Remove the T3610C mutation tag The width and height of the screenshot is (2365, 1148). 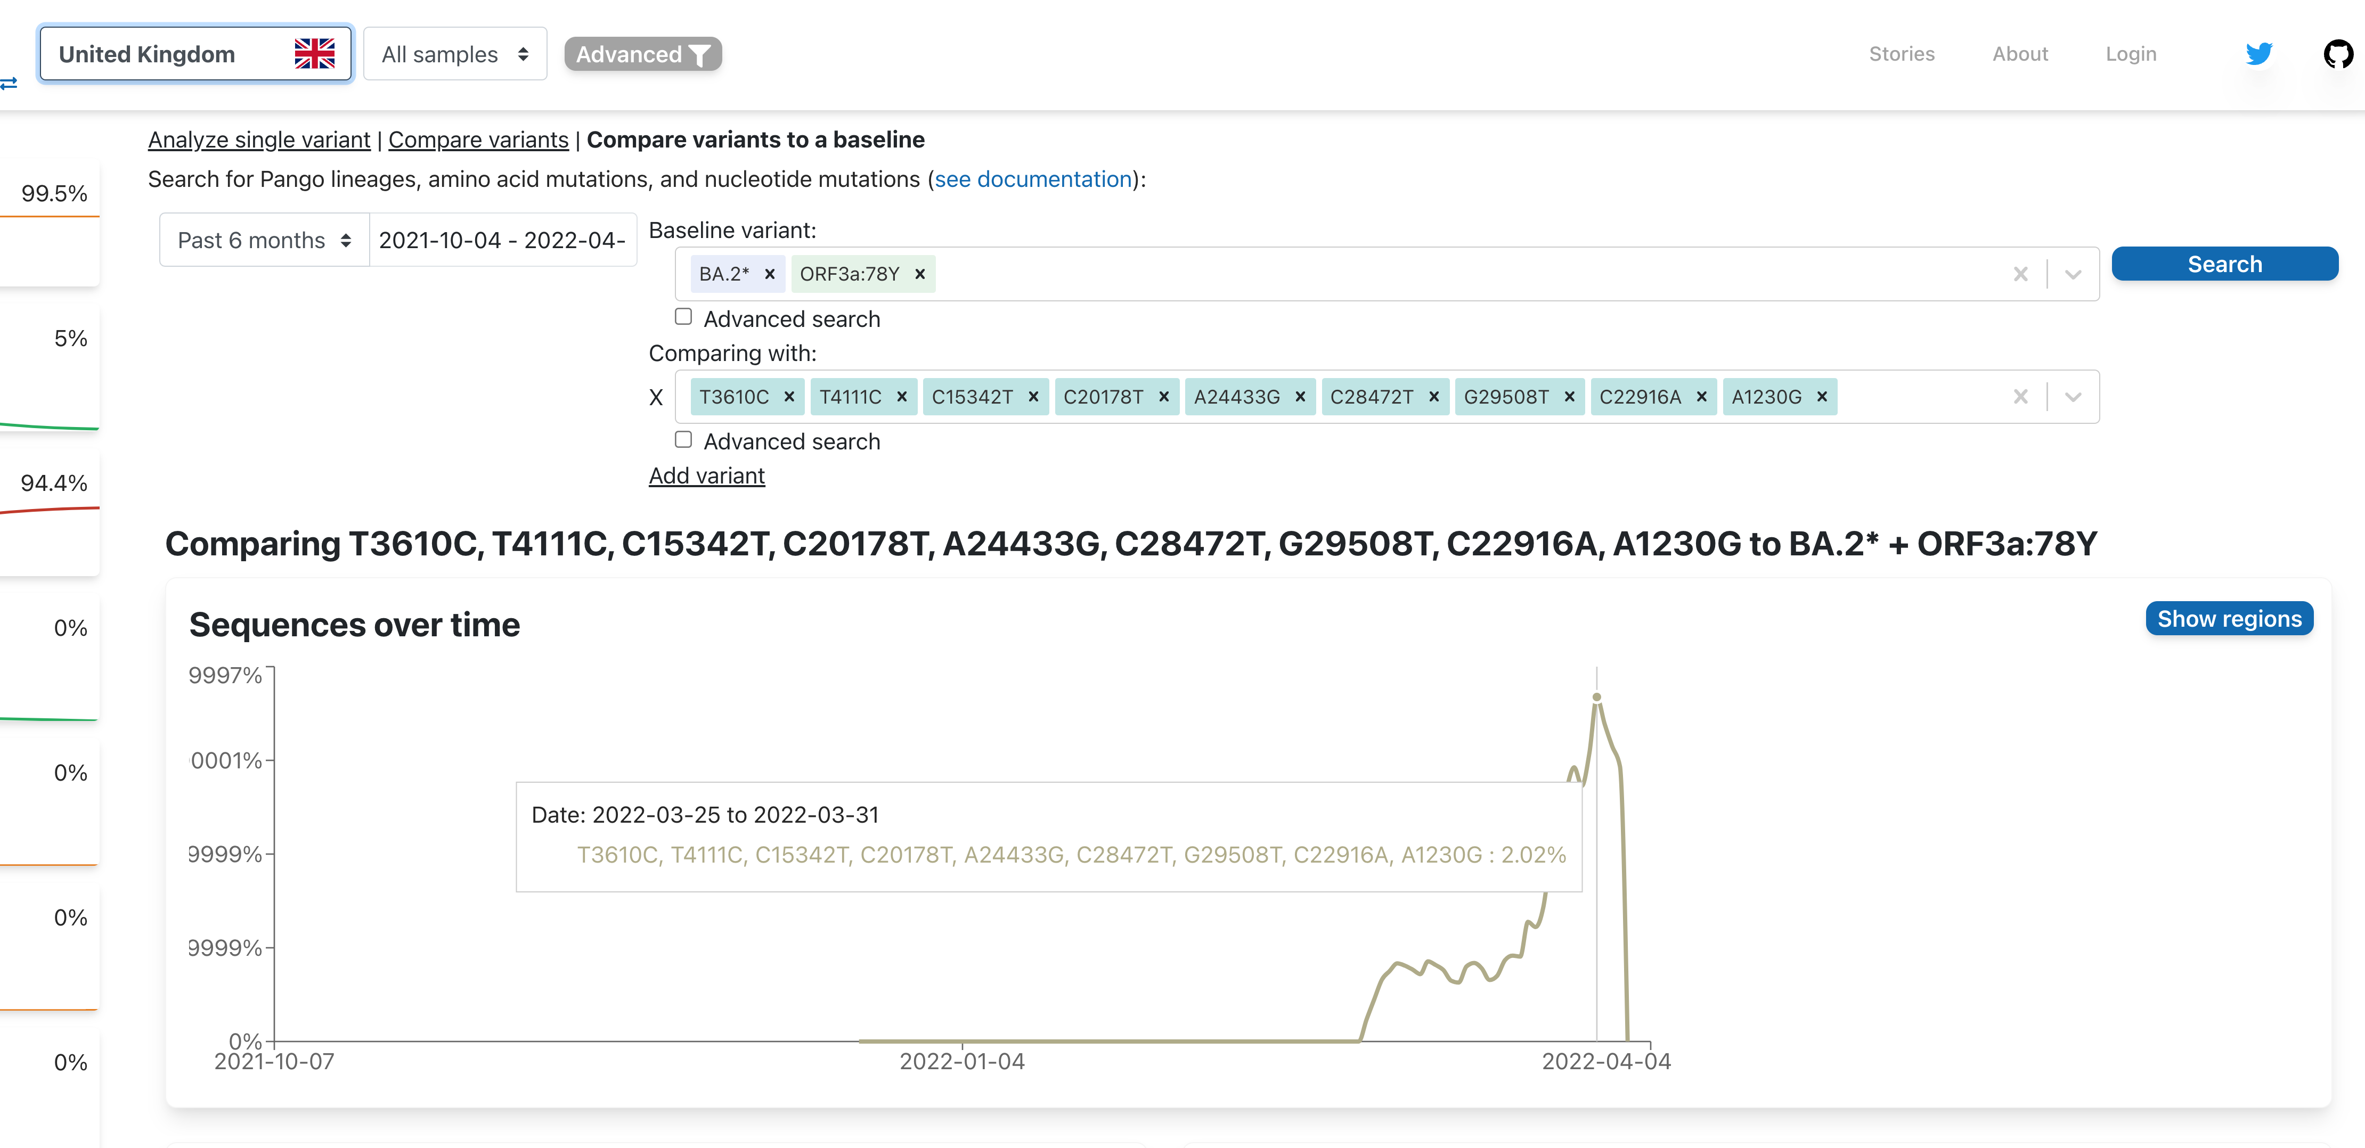pyautogui.click(x=789, y=397)
